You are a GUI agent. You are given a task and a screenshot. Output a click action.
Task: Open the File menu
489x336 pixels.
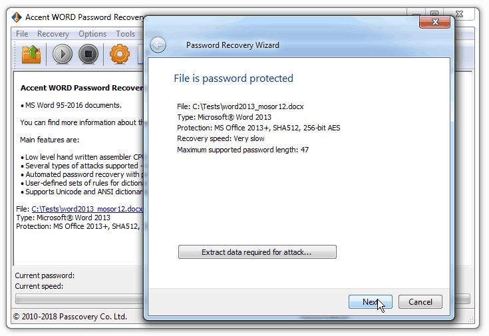point(22,34)
